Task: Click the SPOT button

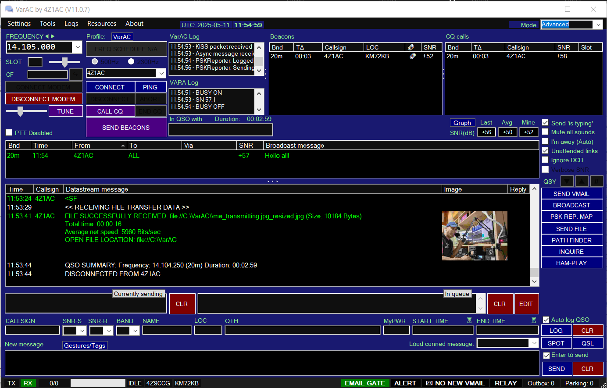Action: [556, 343]
